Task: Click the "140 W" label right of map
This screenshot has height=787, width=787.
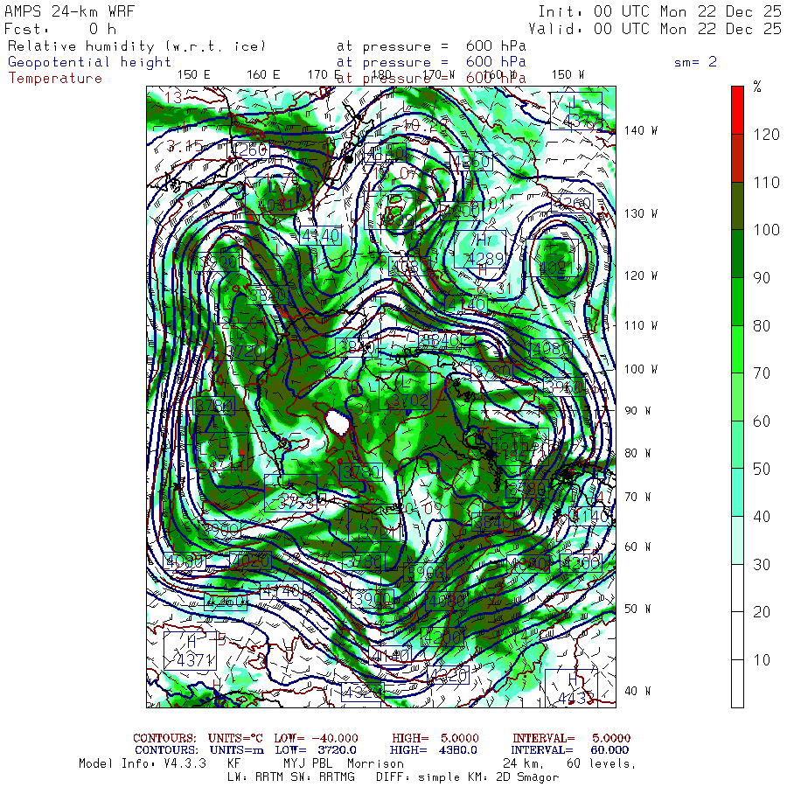Action: 641,130
